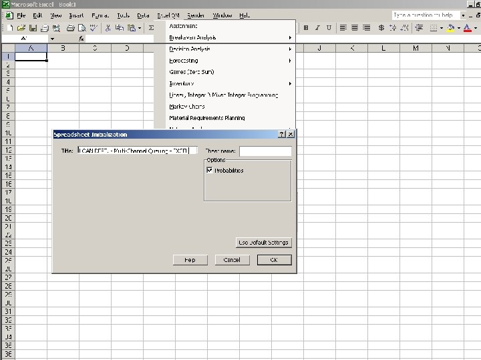Print using the printer toolbar icon
The image size is (481, 360).
point(71,28)
